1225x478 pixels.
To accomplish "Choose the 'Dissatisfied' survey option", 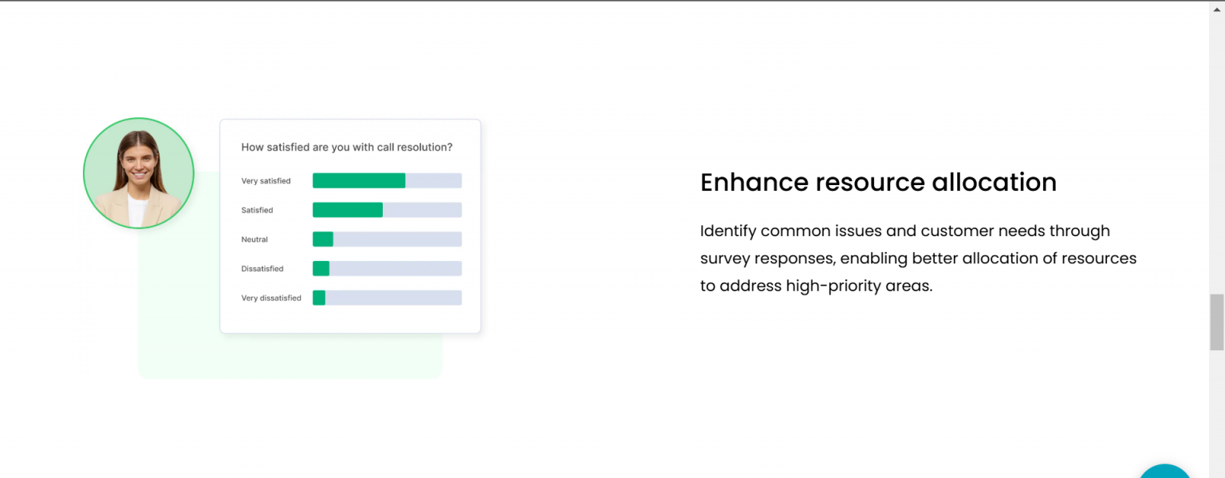I will click(x=262, y=268).
